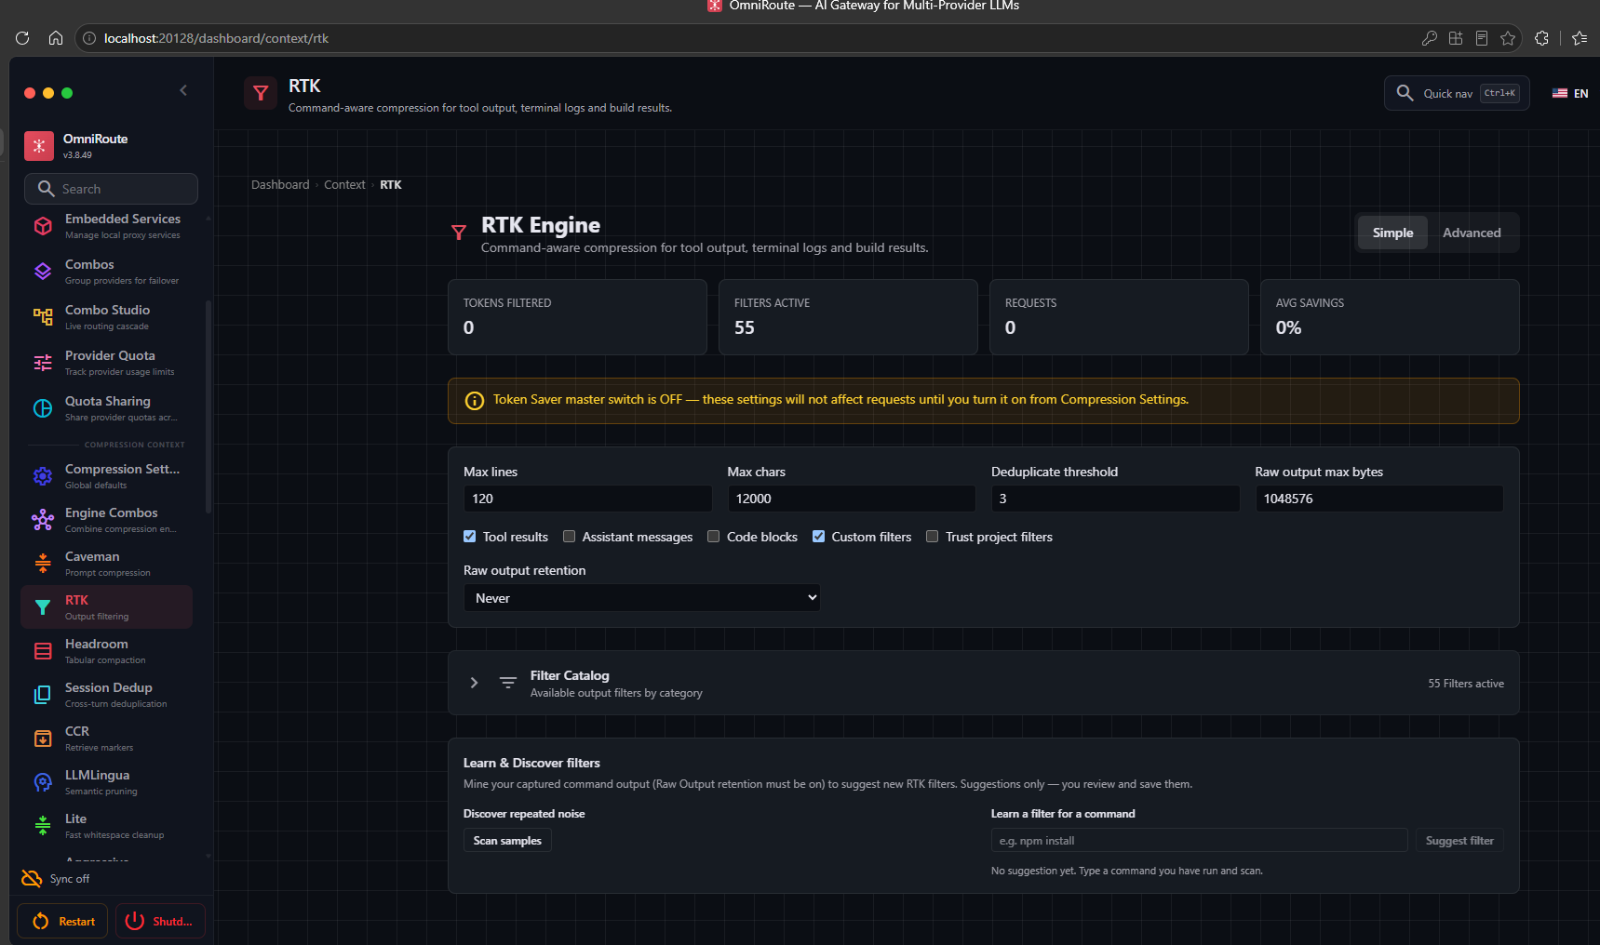The width and height of the screenshot is (1600, 945).
Task: Click the Shutdown button
Action: (x=160, y=921)
